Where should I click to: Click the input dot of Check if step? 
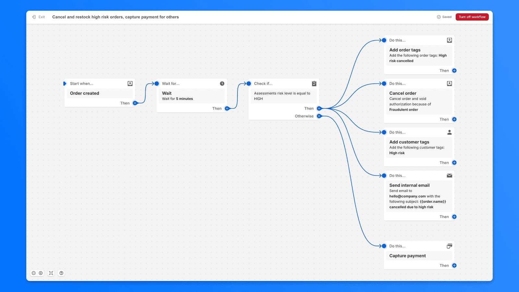[x=249, y=83]
